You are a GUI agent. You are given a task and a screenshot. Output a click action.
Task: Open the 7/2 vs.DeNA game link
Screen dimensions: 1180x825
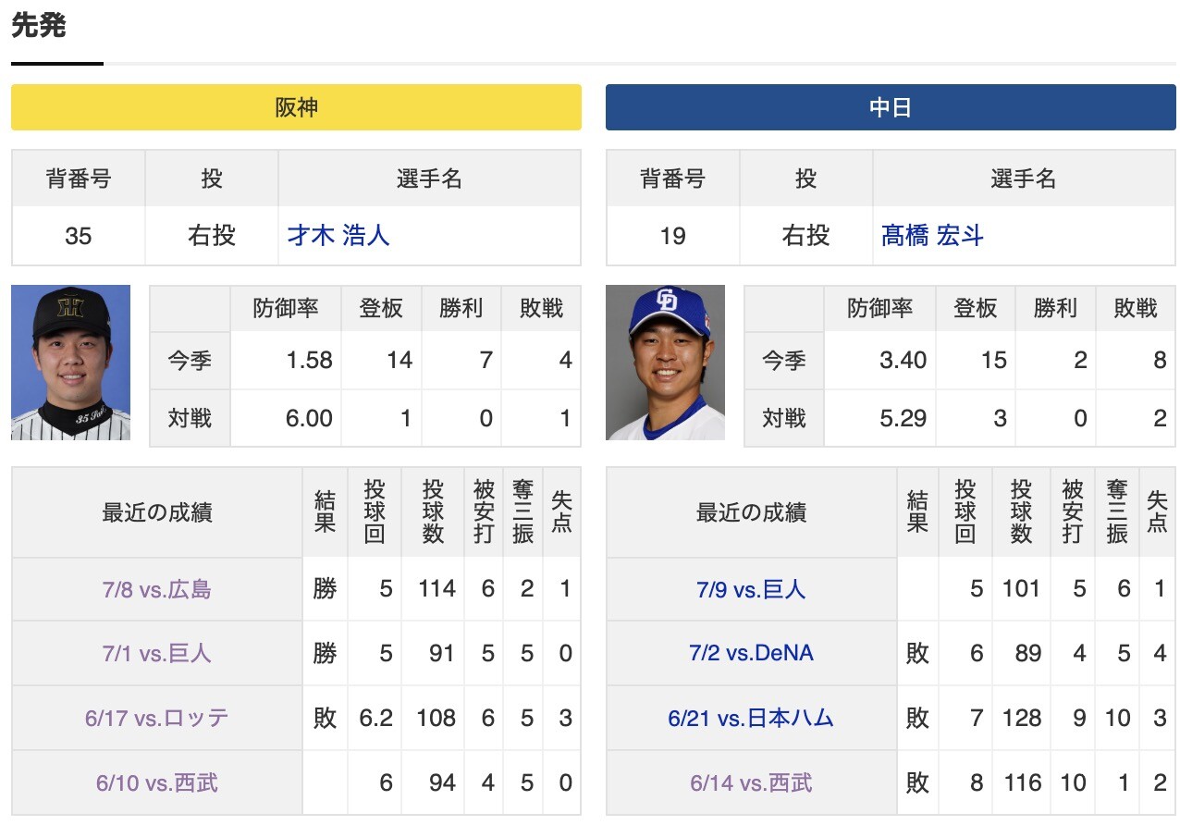pyautogui.click(x=751, y=654)
